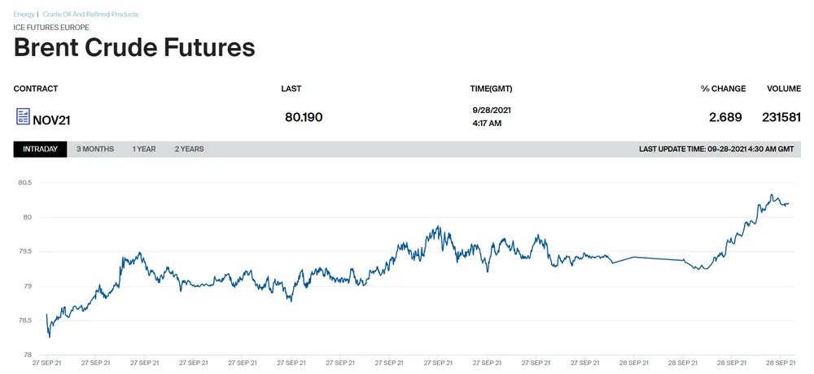Open the Energy breadcrumb link

pyautogui.click(x=24, y=15)
